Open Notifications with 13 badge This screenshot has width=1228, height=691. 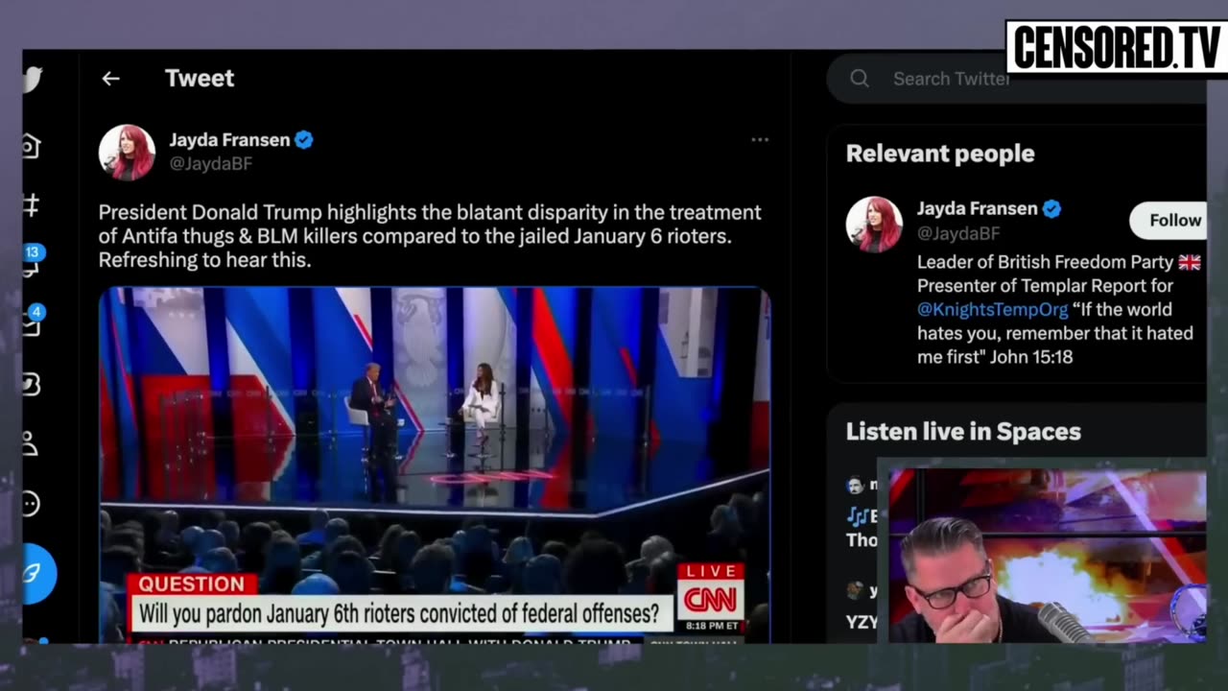click(x=32, y=261)
